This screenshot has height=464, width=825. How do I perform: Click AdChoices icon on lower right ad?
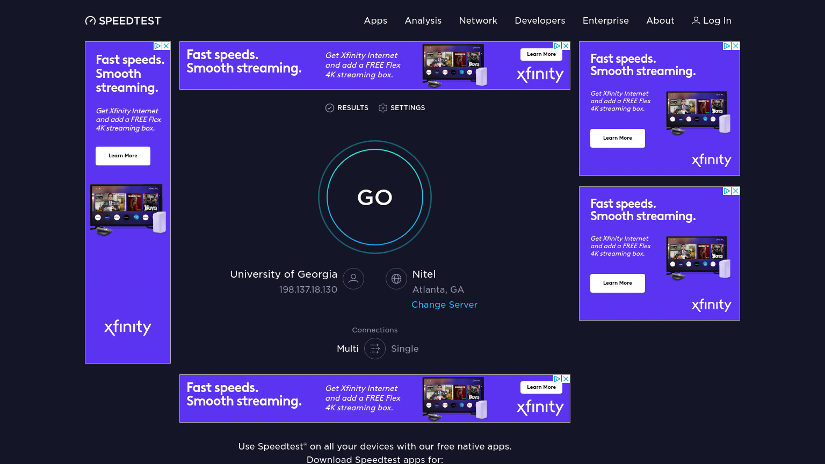pyautogui.click(x=727, y=191)
